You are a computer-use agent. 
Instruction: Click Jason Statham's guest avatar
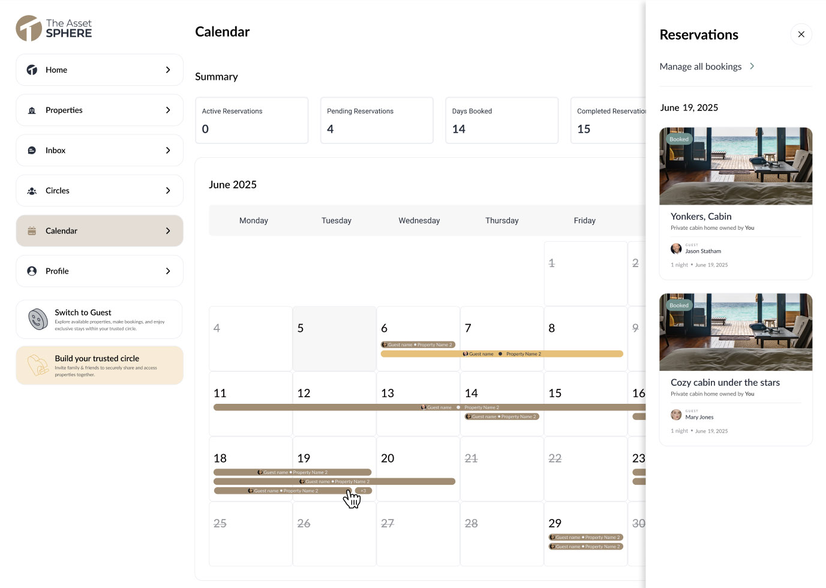(676, 249)
